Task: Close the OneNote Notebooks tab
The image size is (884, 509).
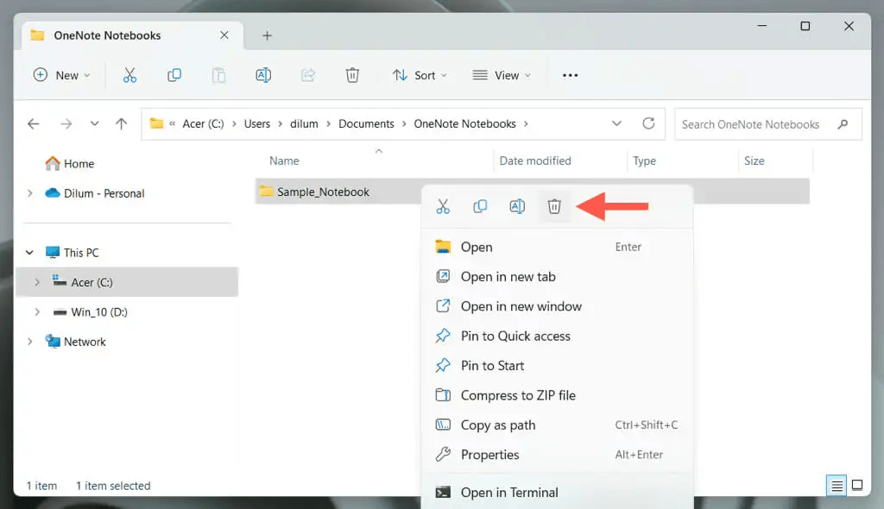Action: coord(224,35)
